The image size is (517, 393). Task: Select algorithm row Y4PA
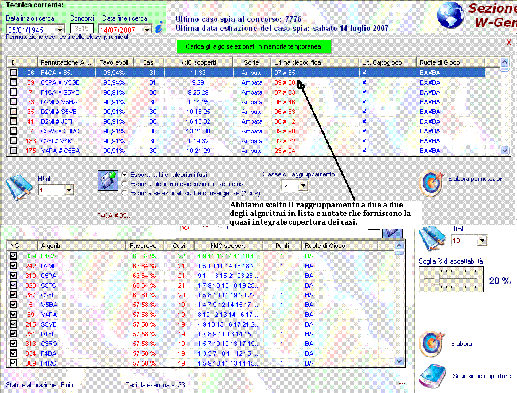click(200, 315)
